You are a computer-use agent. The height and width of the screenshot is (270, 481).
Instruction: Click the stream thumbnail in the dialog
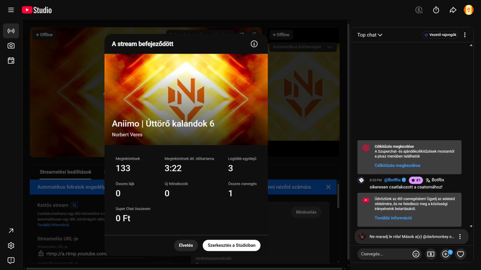coord(186,99)
